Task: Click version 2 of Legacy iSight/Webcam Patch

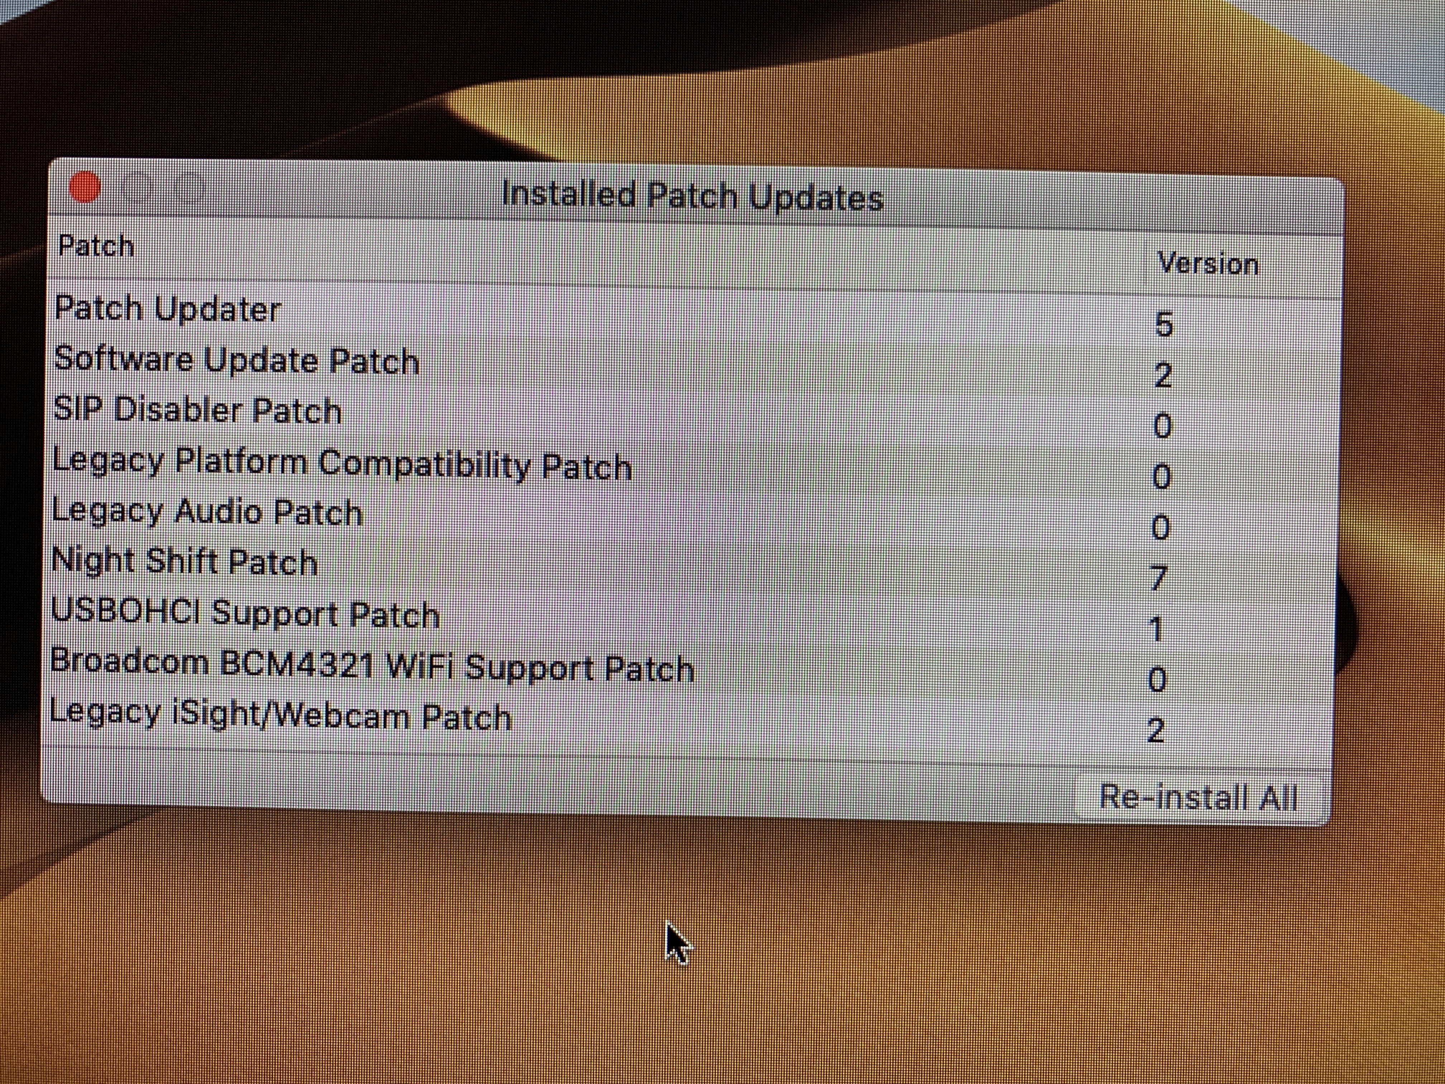Action: pyautogui.click(x=1155, y=731)
